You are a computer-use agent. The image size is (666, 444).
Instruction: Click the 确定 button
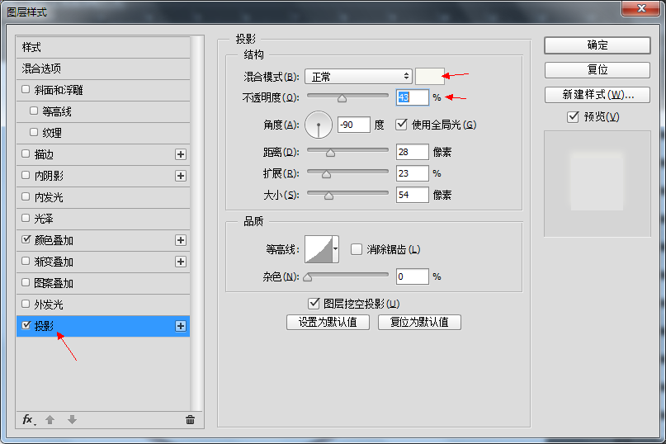pyautogui.click(x=598, y=45)
